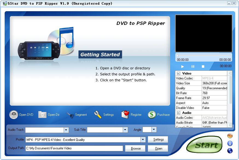Click the blue earth globe icon
The width and height of the screenshot is (239, 160).
pyautogui.click(x=230, y=151)
